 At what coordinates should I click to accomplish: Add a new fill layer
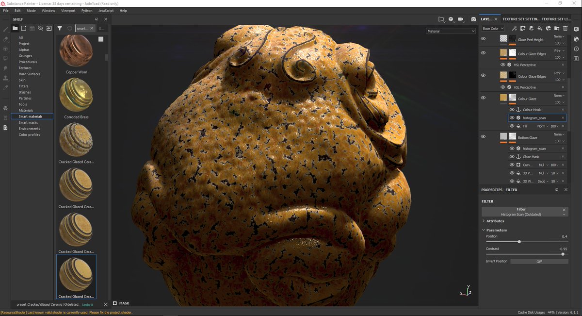540,28
